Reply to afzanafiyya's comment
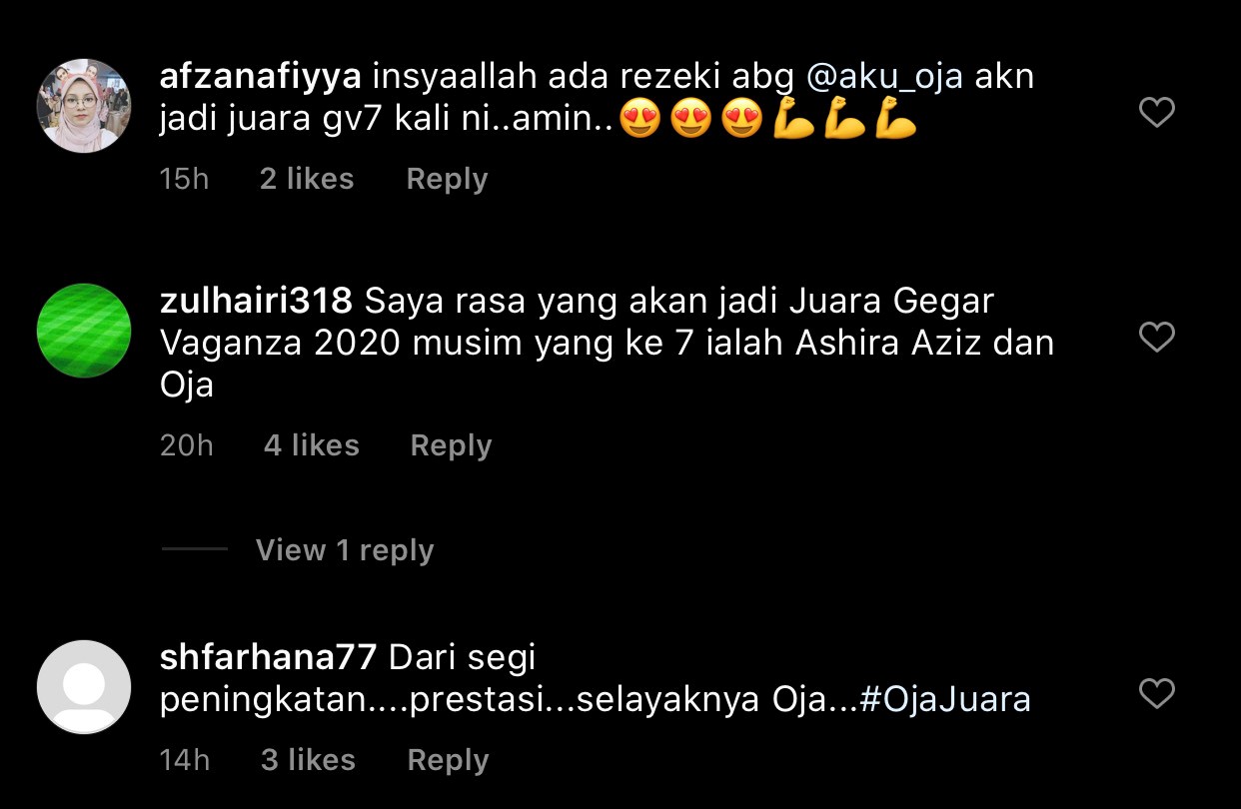The image size is (1241, 809). point(447,180)
